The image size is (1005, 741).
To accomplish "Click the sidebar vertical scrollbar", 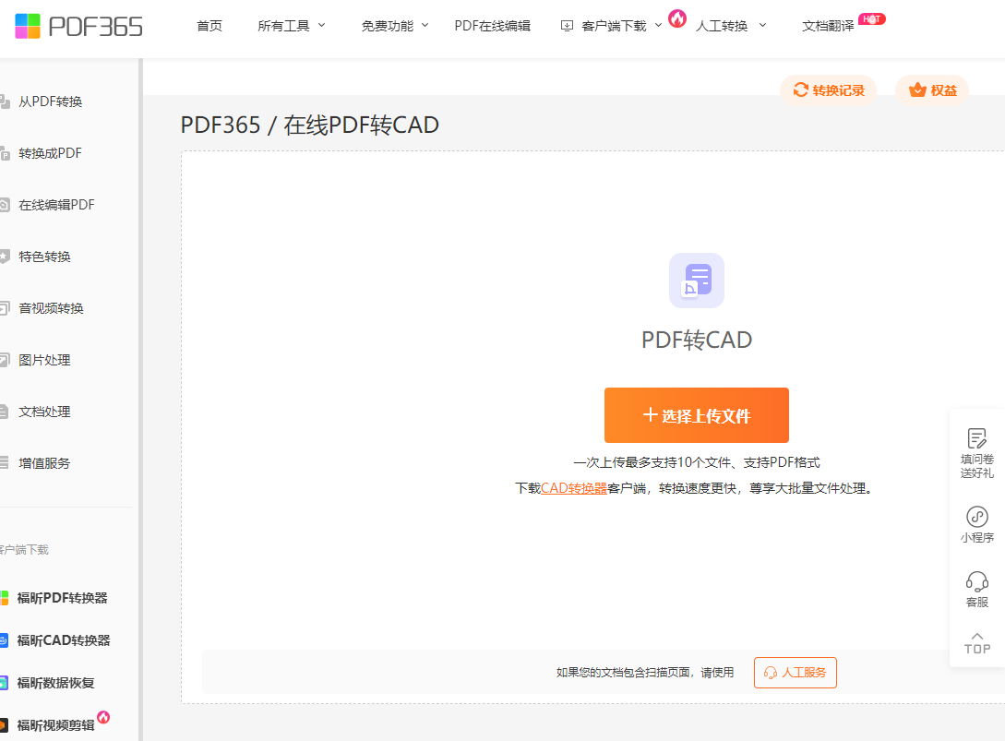I will tap(140, 400).
